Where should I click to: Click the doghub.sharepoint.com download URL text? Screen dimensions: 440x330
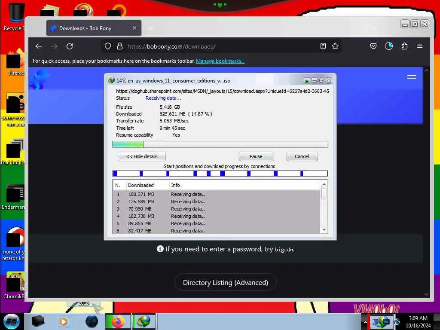tap(222, 91)
